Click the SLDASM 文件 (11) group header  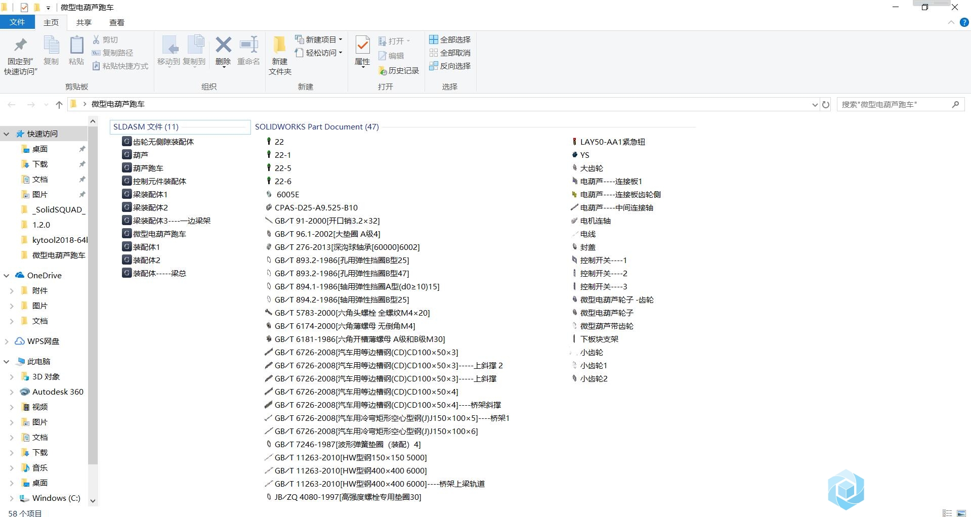point(180,127)
